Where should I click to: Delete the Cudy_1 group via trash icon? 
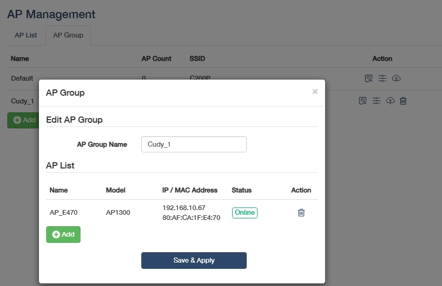(403, 101)
